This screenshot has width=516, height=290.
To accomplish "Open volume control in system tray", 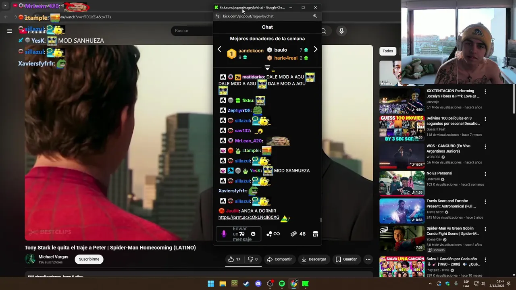I will click(483, 284).
